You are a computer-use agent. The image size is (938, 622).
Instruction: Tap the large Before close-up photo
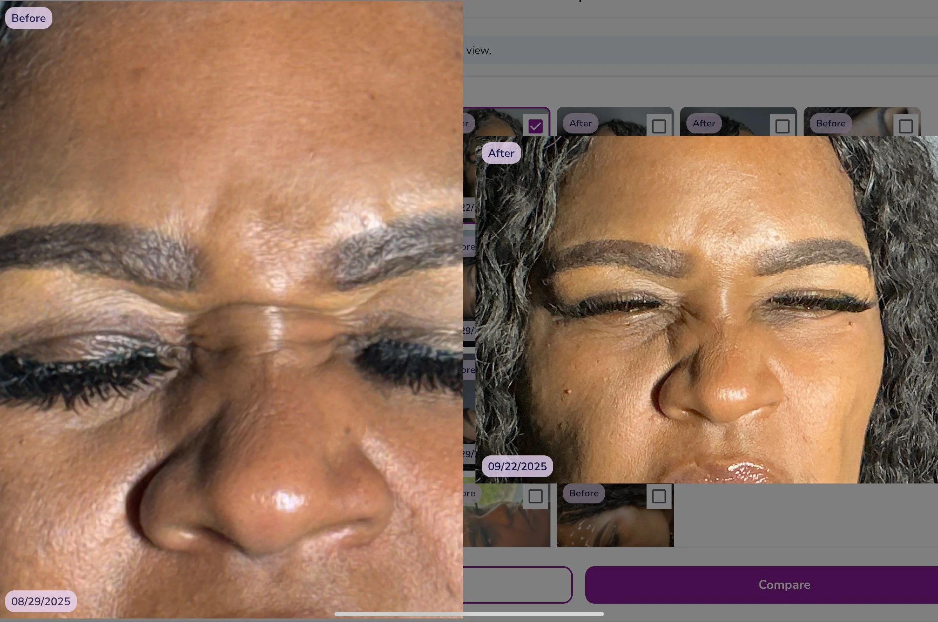tap(230, 309)
